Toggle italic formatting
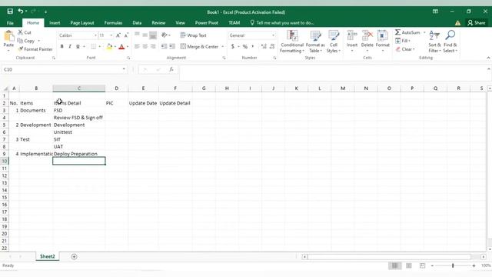 70,46
